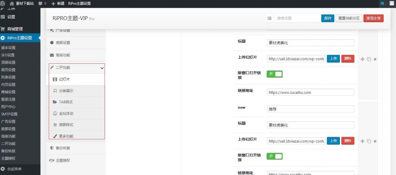Duplicate the second slide with copy icon
This screenshot has height=175, width=396.
point(369,141)
